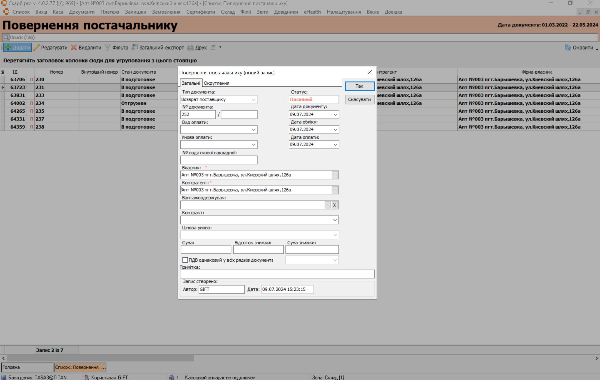This screenshot has height=380, width=600.
Task: Toggle ПДВ однаковий у всіх рядків checkbox
Action: click(x=185, y=260)
